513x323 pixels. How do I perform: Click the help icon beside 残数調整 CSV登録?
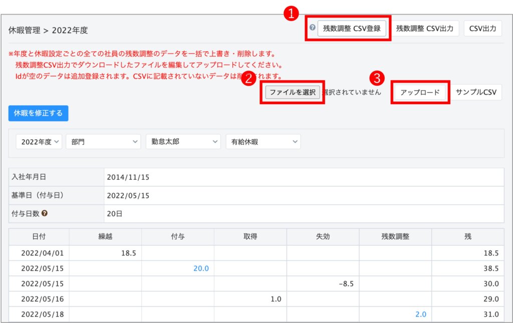click(x=312, y=28)
